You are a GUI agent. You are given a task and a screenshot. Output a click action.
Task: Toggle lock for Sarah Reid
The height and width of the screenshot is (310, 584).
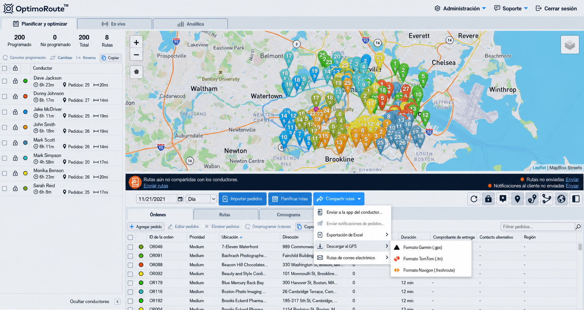[15, 188]
